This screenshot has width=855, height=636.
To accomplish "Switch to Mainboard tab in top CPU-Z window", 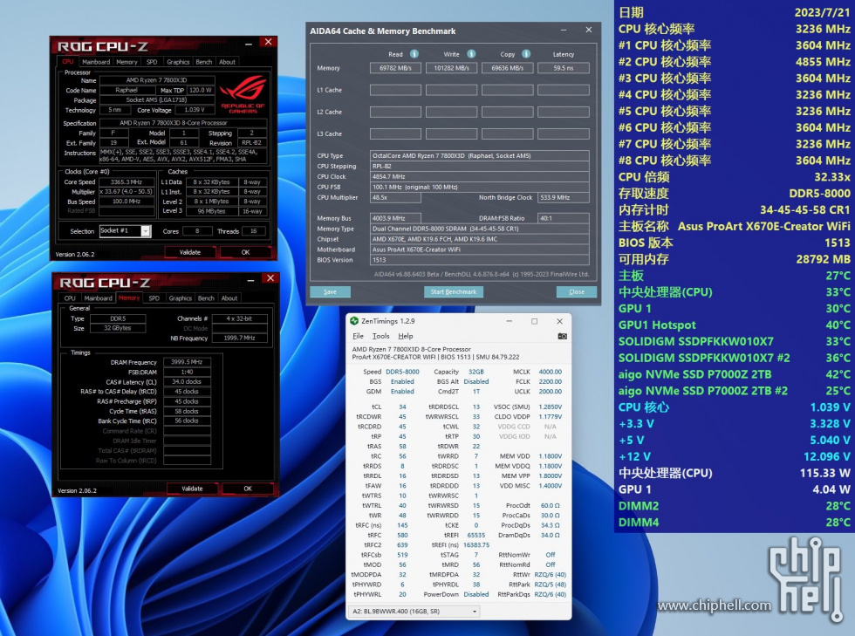I will tap(96, 62).
